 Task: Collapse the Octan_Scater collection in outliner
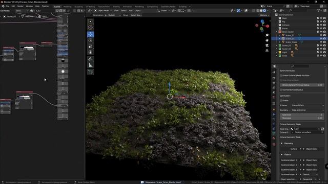[277, 32]
